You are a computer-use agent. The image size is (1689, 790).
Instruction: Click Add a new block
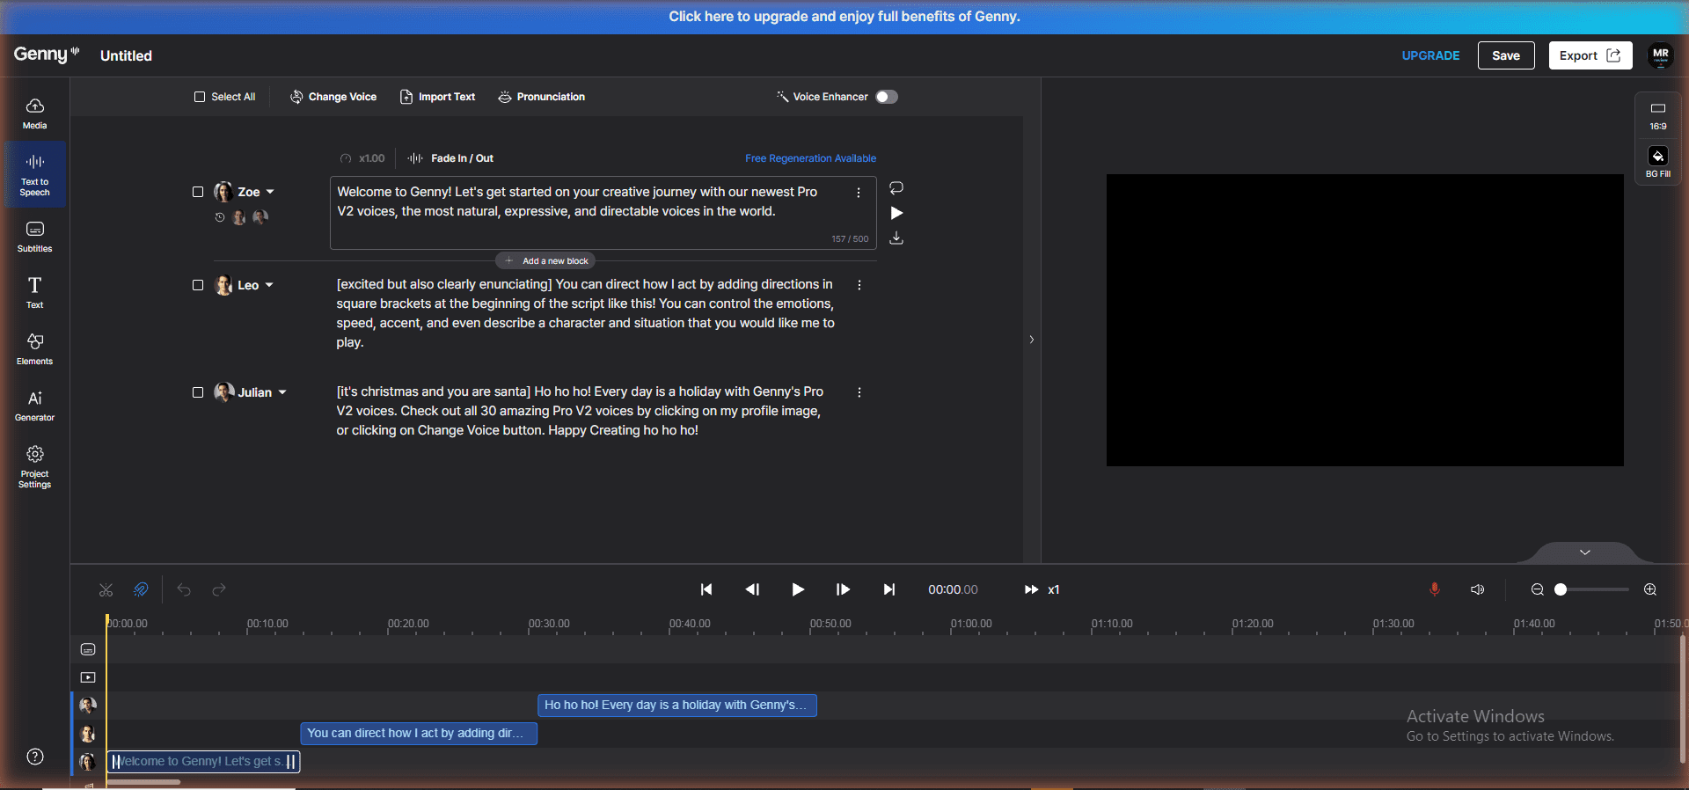coord(546,260)
